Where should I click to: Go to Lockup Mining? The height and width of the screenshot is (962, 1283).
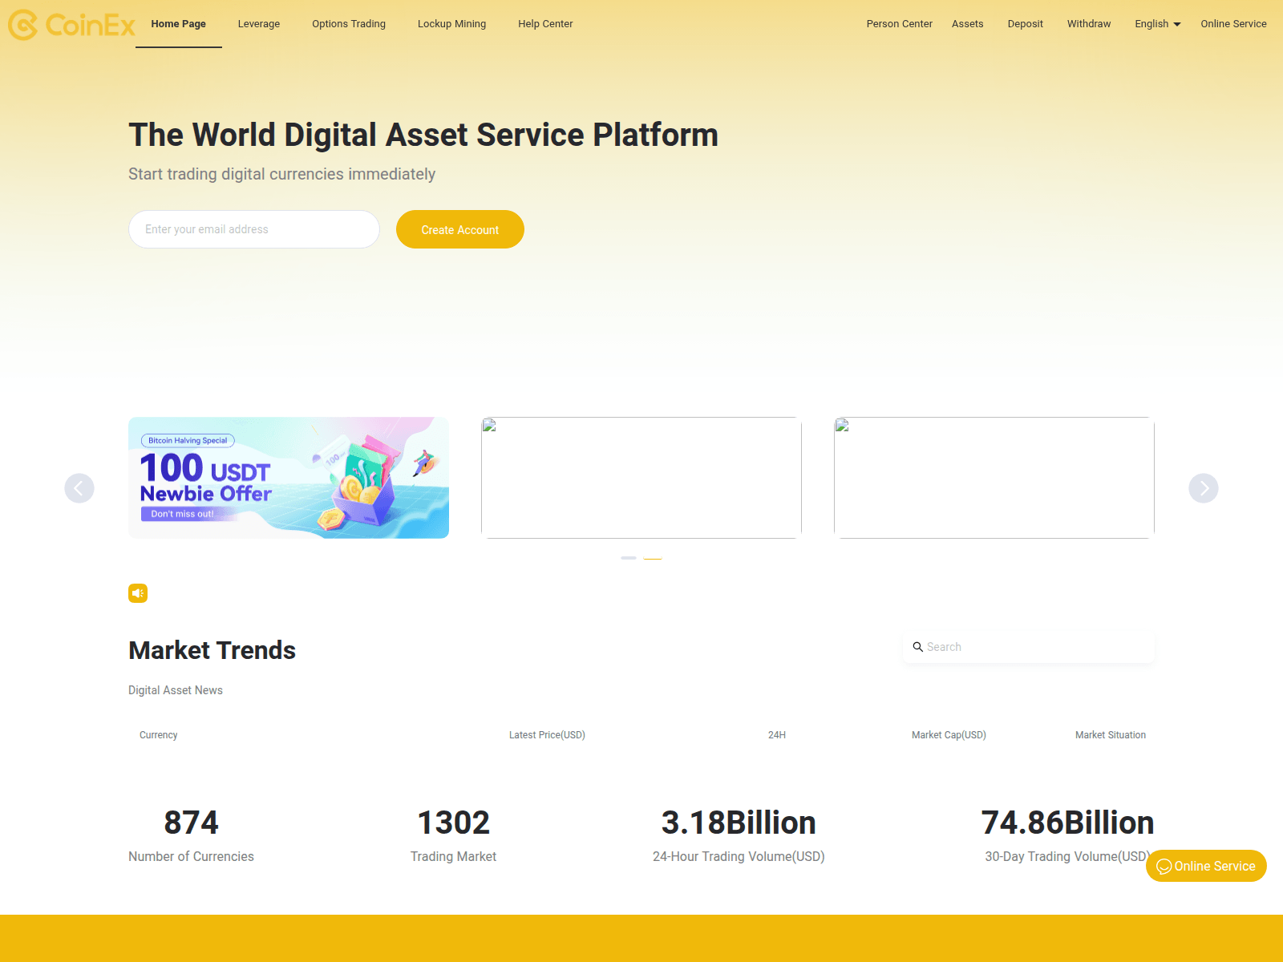451,24
